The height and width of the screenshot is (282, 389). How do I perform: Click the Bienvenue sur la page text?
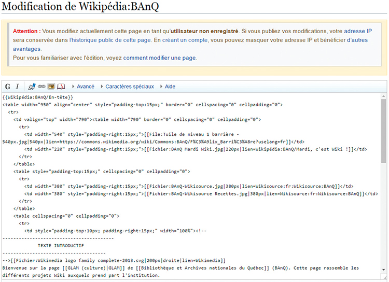[31, 268]
